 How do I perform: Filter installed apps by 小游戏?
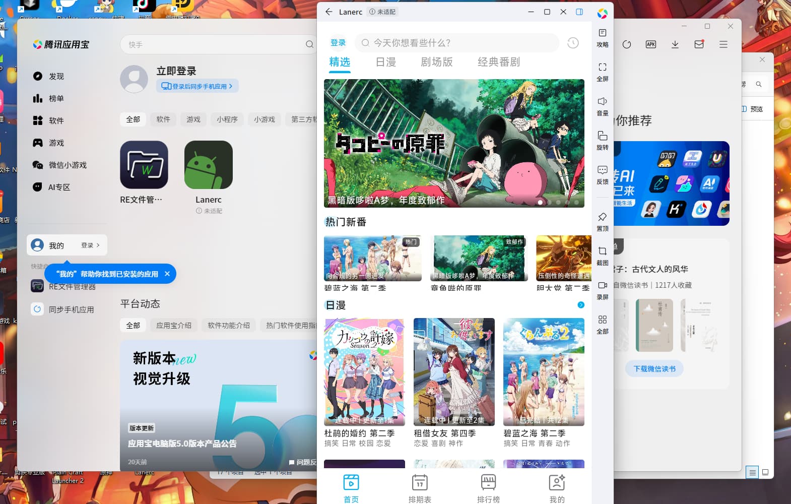265,119
